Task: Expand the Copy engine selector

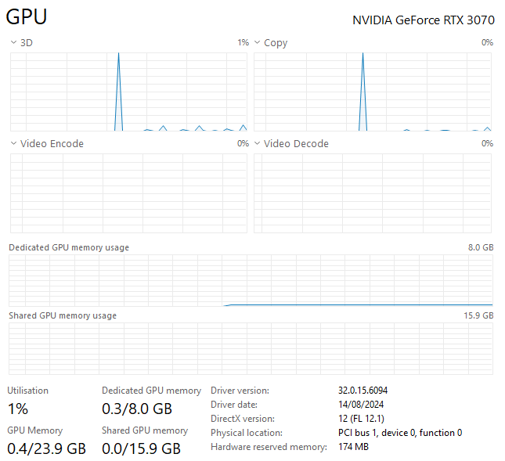Action: coord(258,43)
